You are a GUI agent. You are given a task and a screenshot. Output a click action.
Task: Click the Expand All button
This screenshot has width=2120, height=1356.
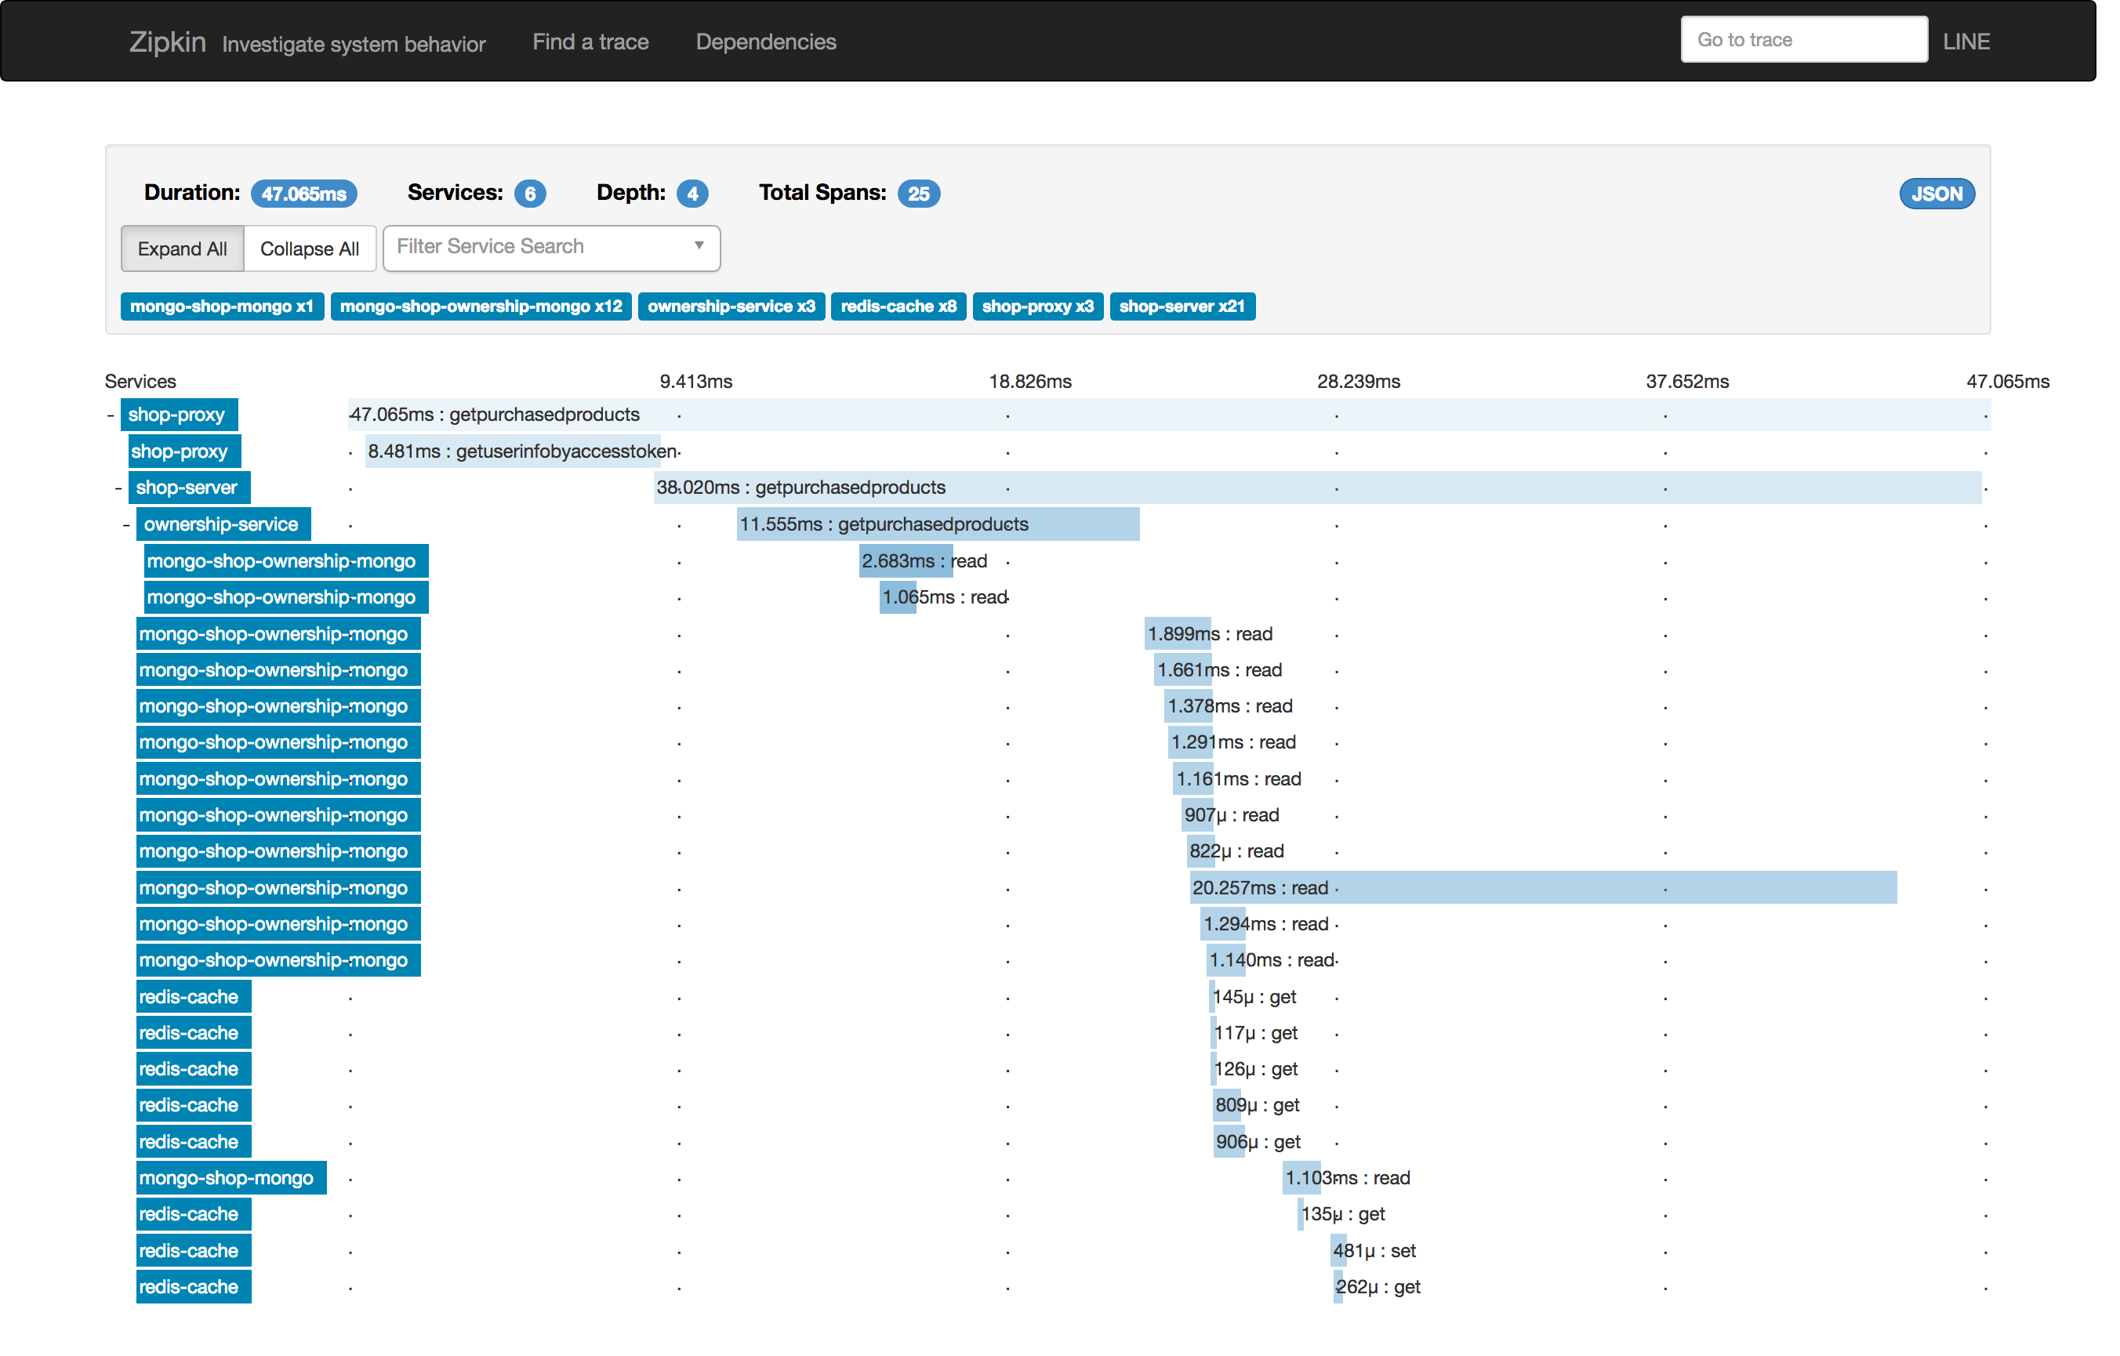pyautogui.click(x=181, y=249)
